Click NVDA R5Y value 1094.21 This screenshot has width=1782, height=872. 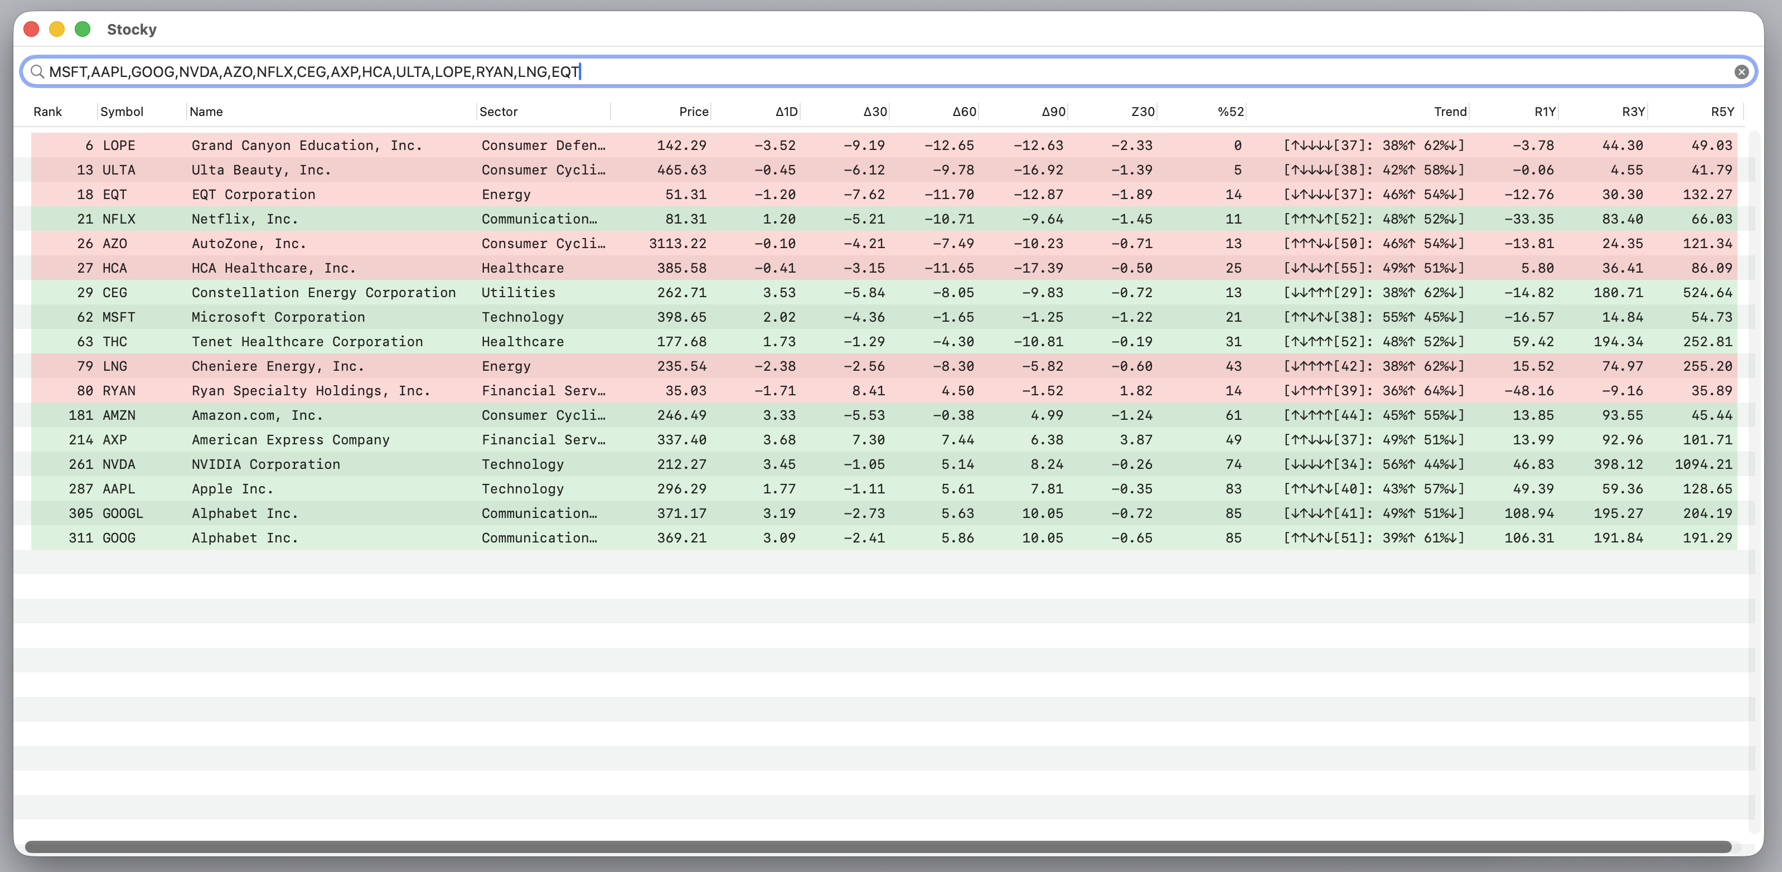click(1703, 464)
